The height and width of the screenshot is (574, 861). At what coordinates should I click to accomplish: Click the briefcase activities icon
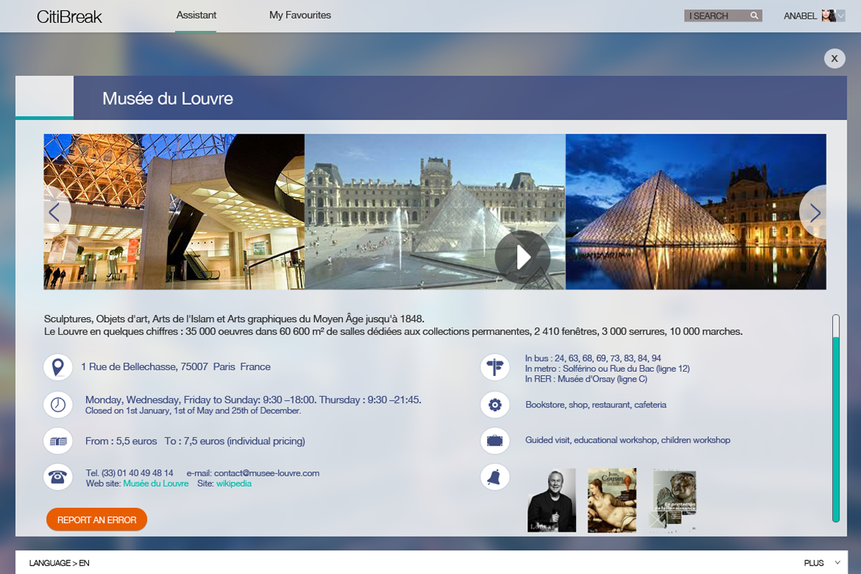pyautogui.click(x=495, y=441)
